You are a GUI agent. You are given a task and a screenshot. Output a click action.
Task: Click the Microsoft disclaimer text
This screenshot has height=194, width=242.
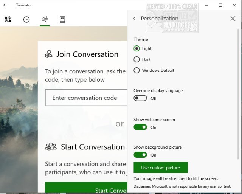(182, 186)
